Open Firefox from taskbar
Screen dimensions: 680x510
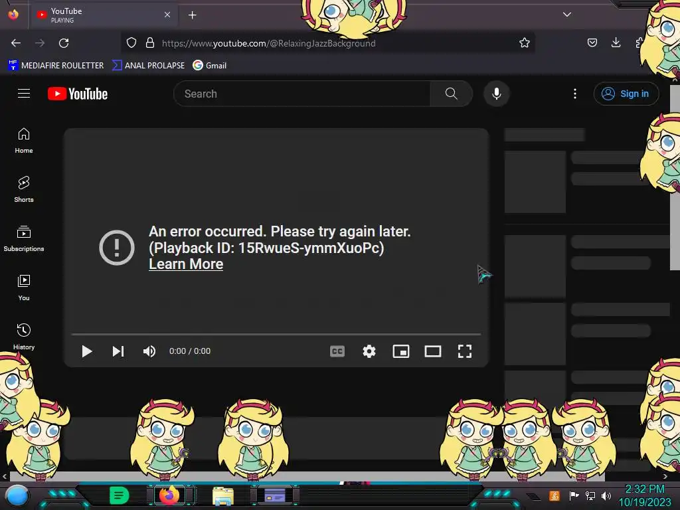(169, 495)
